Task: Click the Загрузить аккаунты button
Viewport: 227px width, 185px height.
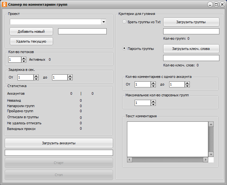Action: point(59,143)
